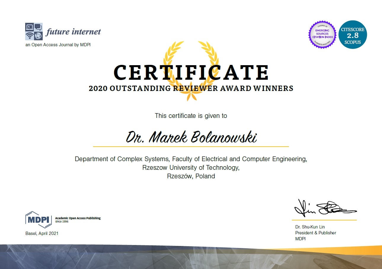Click the "Basel, April 2021" date text

[x=42, y=233]
